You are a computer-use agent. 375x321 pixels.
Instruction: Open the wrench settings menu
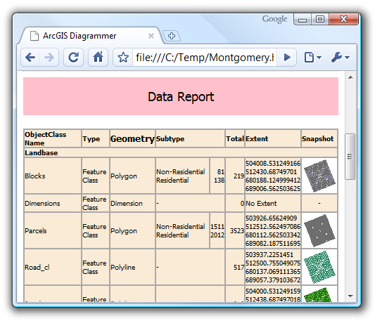pos(341,58)
